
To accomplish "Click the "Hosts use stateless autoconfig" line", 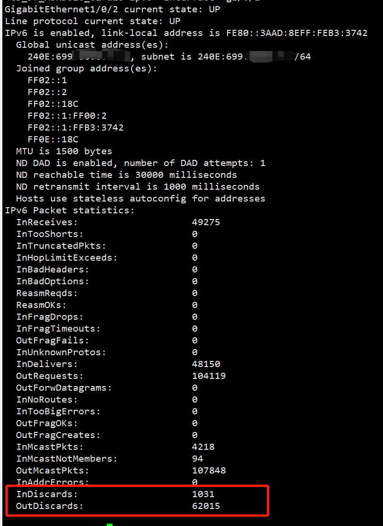I will click(140, 199).
